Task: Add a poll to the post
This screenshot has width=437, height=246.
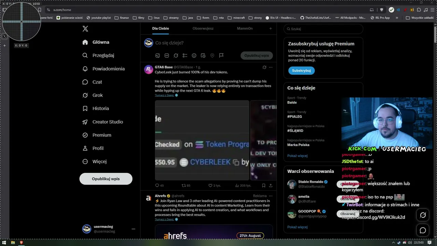Action: tap(185, 55)
